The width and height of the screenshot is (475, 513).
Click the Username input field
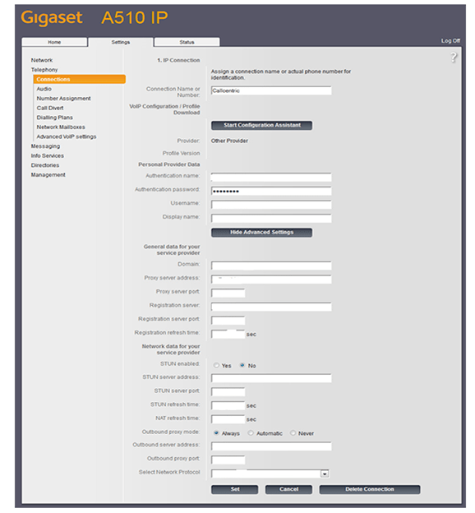tap(271, 205)
